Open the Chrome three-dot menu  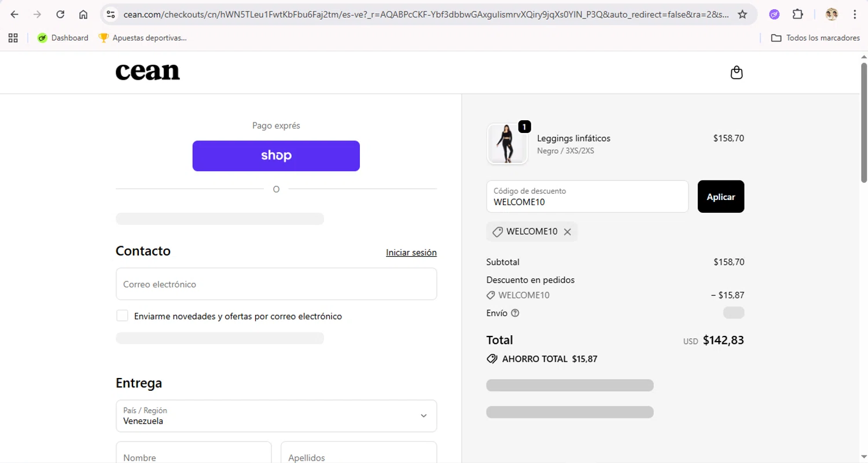pyautogui.click(x=855, y=14)
